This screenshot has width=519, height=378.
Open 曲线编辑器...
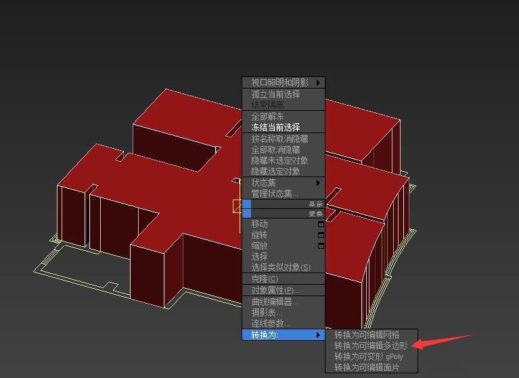284,302
